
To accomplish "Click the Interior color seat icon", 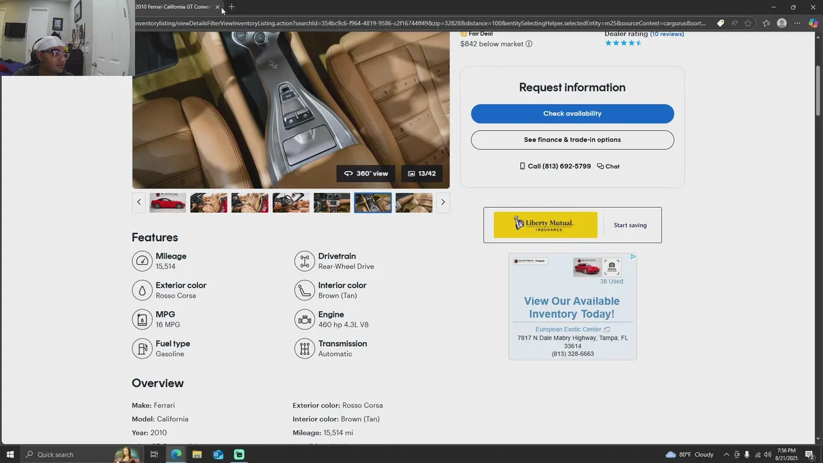I will [304, 290].
